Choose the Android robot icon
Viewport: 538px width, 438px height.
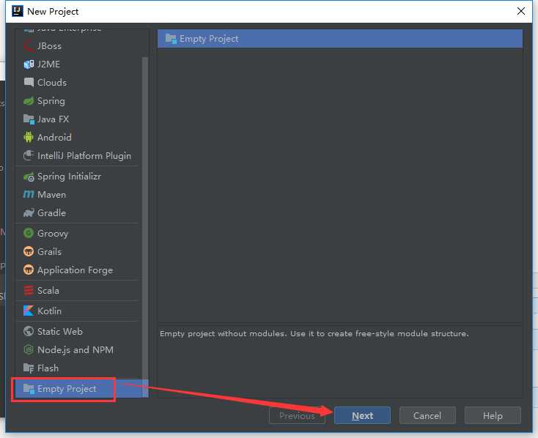(x=29, y=137)
